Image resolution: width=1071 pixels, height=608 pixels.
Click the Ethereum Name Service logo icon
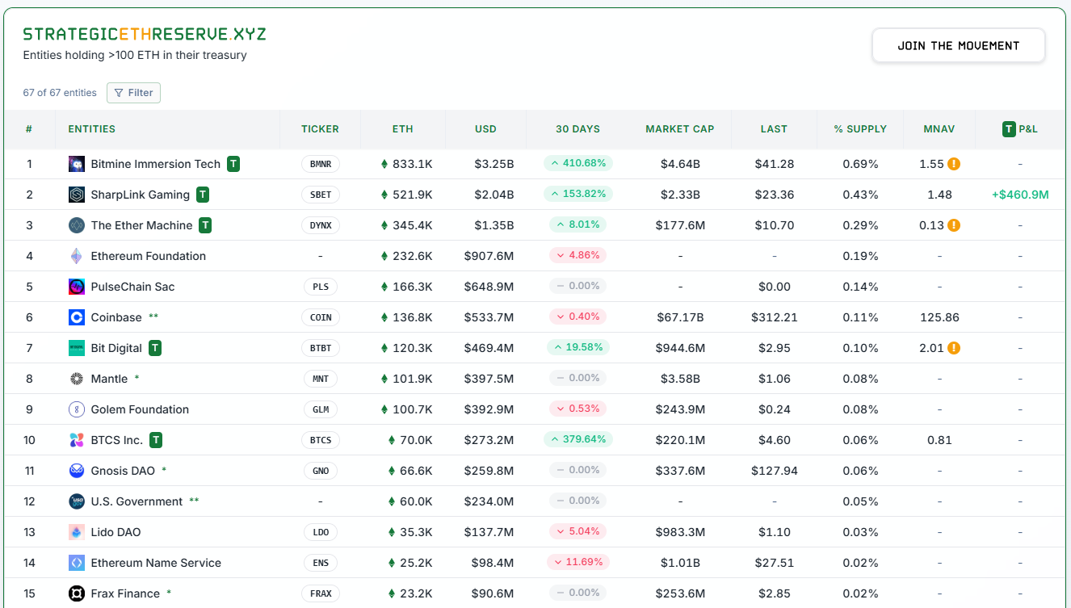click(77, 563)
